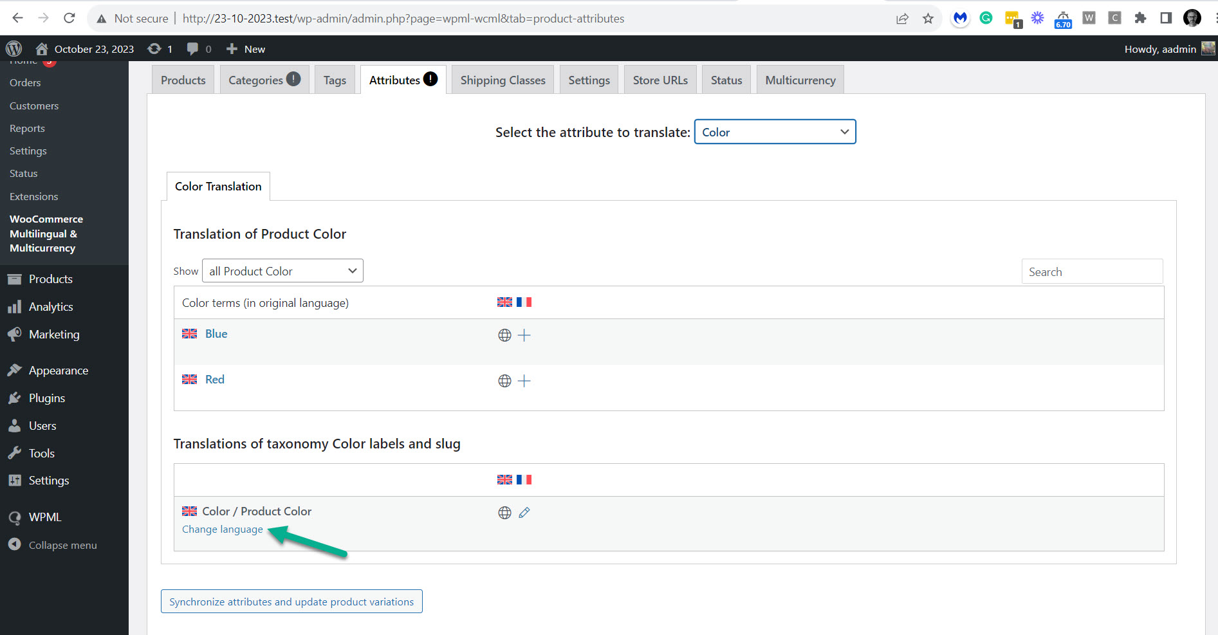Click French flag in taxonomy labels header
Screen dimensions: 1218x635
tap(524, 479)
